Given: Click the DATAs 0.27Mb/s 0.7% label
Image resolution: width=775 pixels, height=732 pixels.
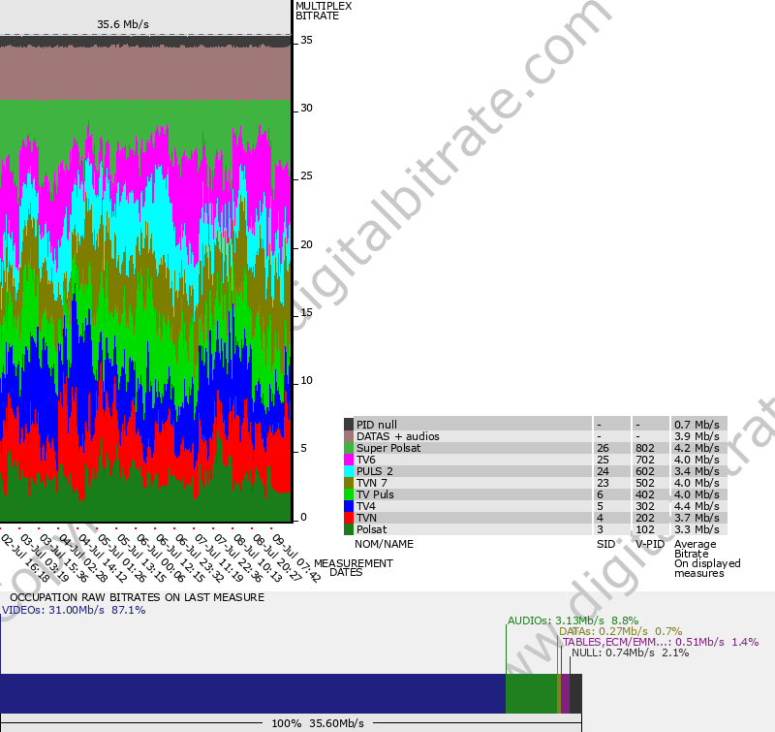Looking at the screenshot, I should click(x=620, y=631).
